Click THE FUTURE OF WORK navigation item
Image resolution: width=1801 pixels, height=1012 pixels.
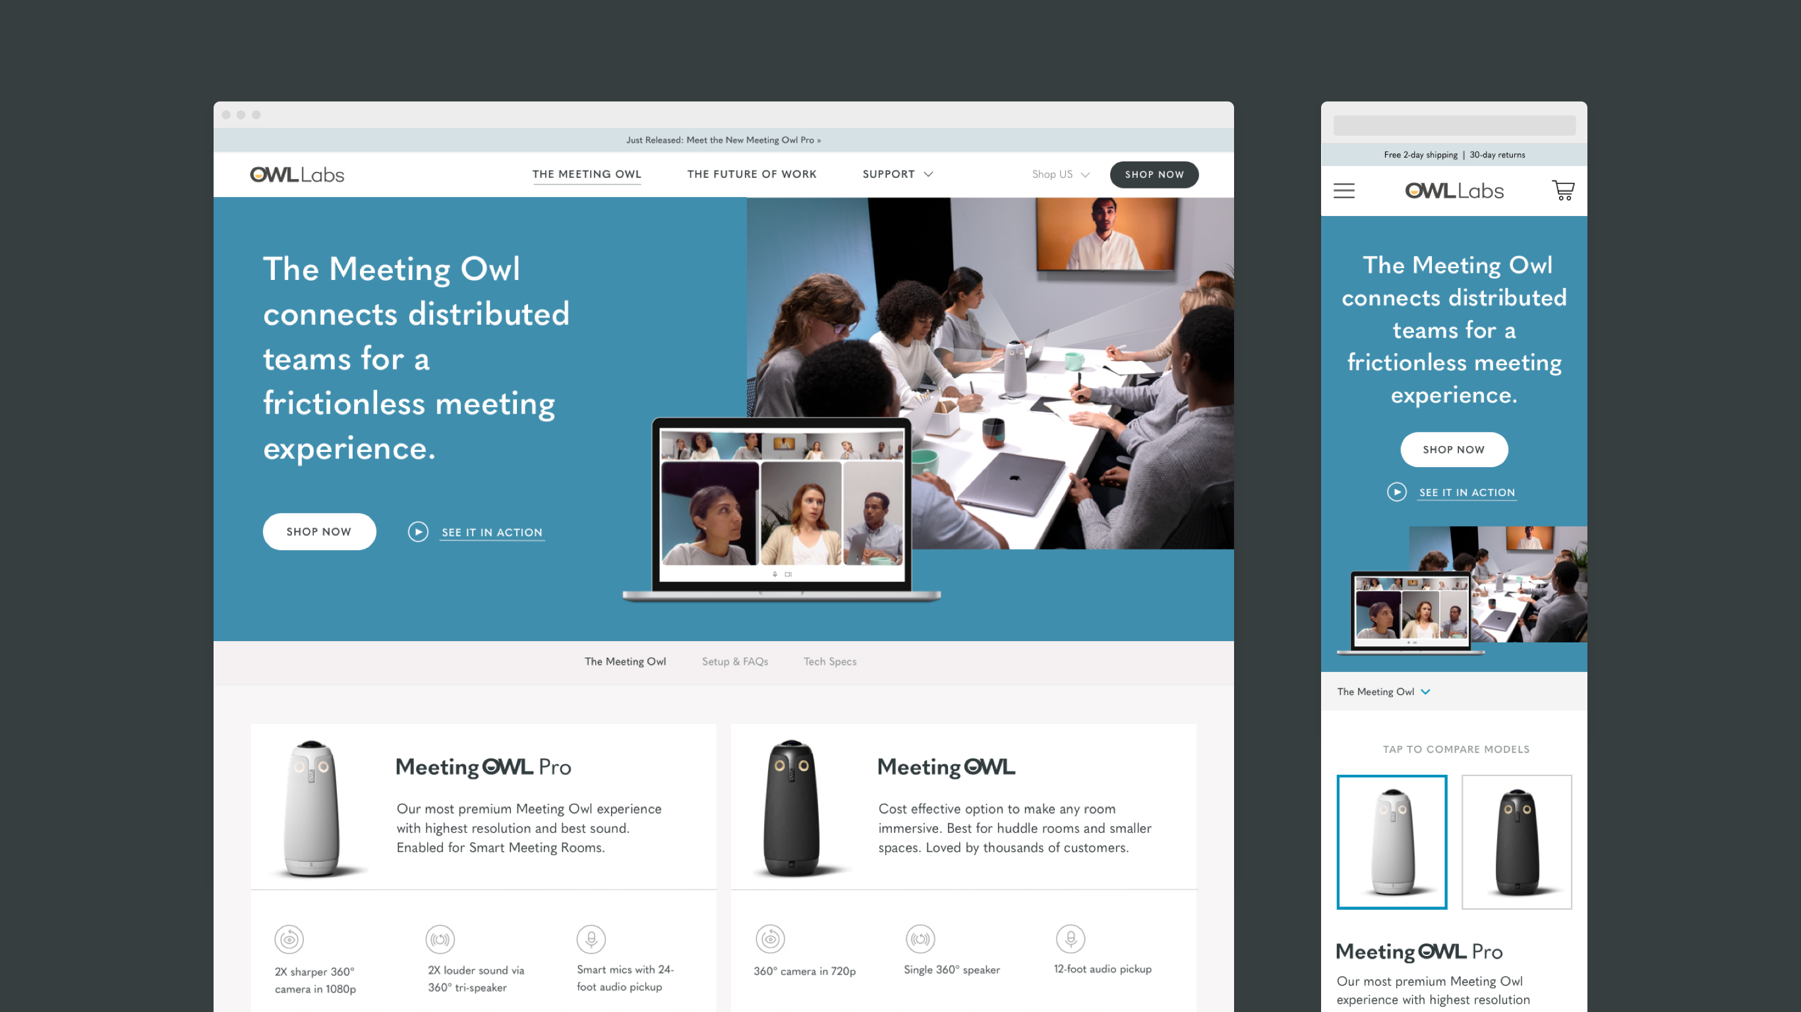pos(752,174)
